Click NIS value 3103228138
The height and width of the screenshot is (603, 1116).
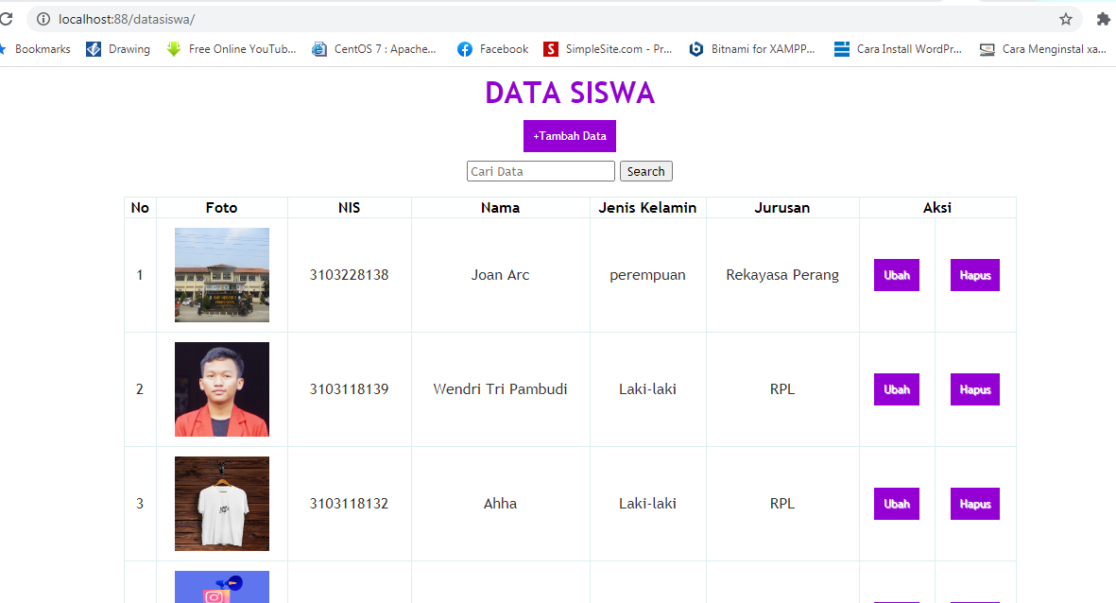pyautogui.click(x=349, y=275)
